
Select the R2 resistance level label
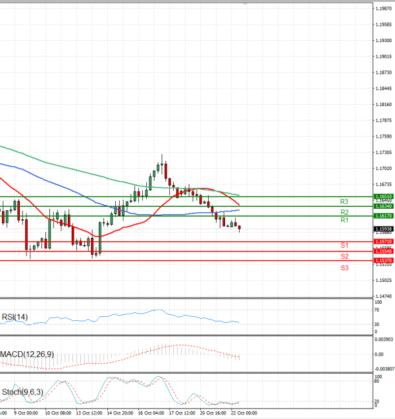point(344,212)
